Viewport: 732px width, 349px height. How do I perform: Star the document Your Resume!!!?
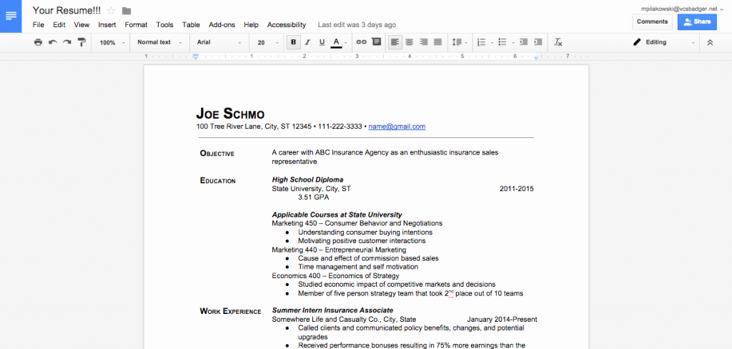(111, 11)
